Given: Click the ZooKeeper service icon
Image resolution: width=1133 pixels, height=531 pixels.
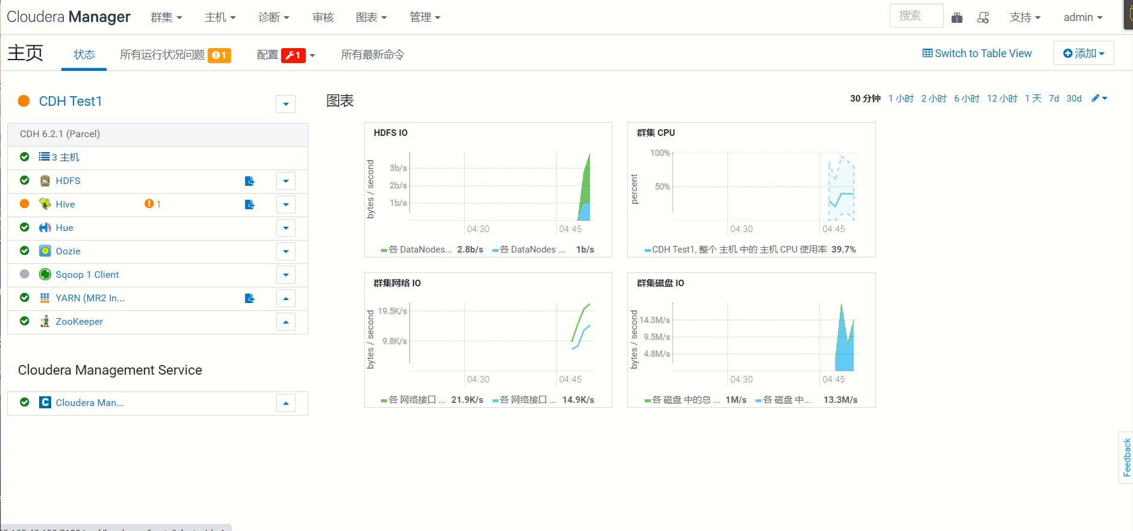Looking at the screenshot, I should coord(45,322).
